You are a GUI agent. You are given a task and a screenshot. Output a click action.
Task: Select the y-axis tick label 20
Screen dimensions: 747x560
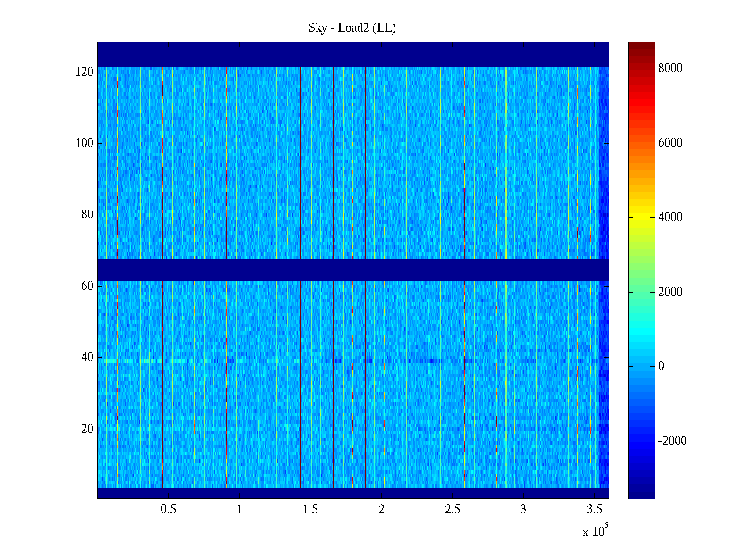point(87,429)
